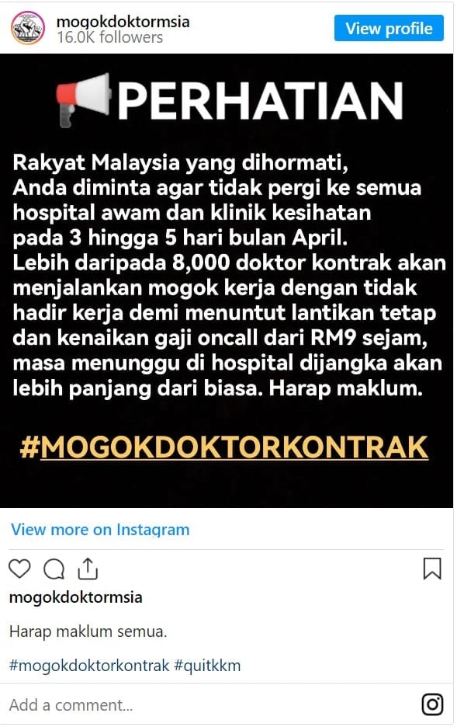Click the megaphone icon in the post

(83, 99)
